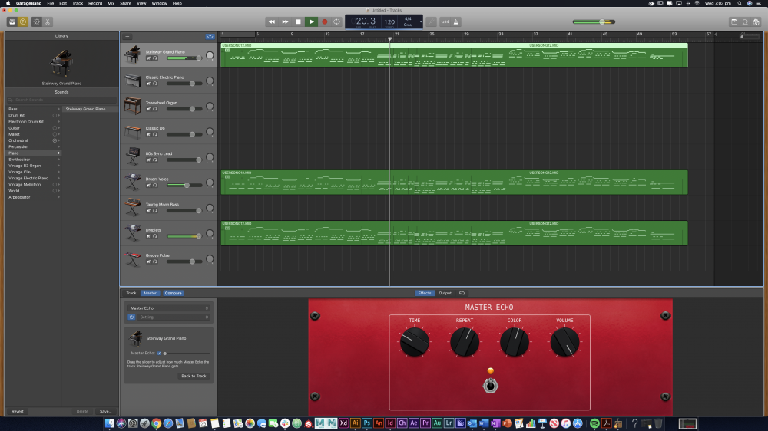Viewport: 768px width, 431px height.
Task: Click the 80s Sync Lead track icon
Action: click(x=132, y=156)
